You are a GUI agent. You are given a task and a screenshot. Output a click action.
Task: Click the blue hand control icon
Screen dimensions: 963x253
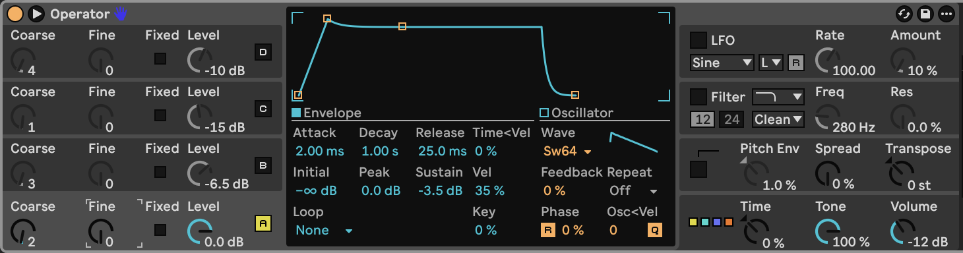tap(120, 13)
